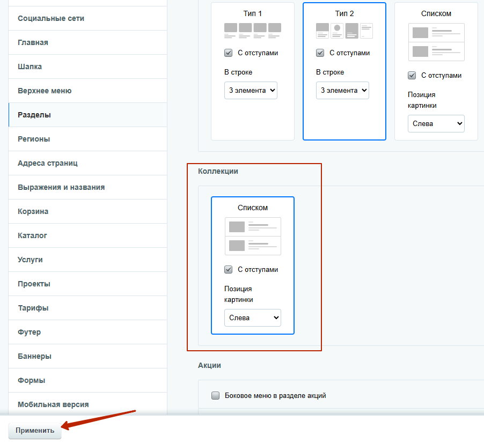Navigate to Социальные сети section
Screen dimensions: 484x443
pos(51,18)
